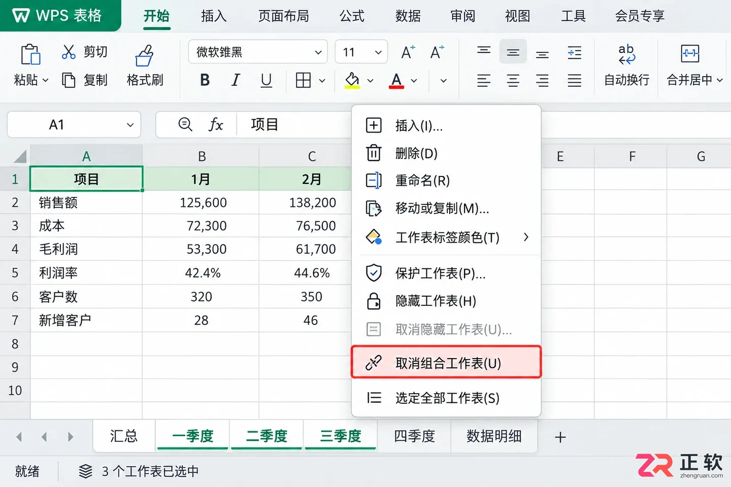Choose 保护工作表(P) in the context menu
The image size is (731, 487).
[446, 273]
